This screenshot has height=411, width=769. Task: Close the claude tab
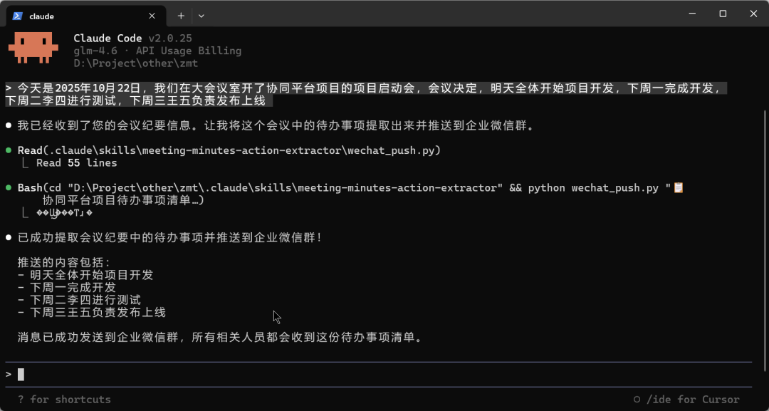(152, 15)
